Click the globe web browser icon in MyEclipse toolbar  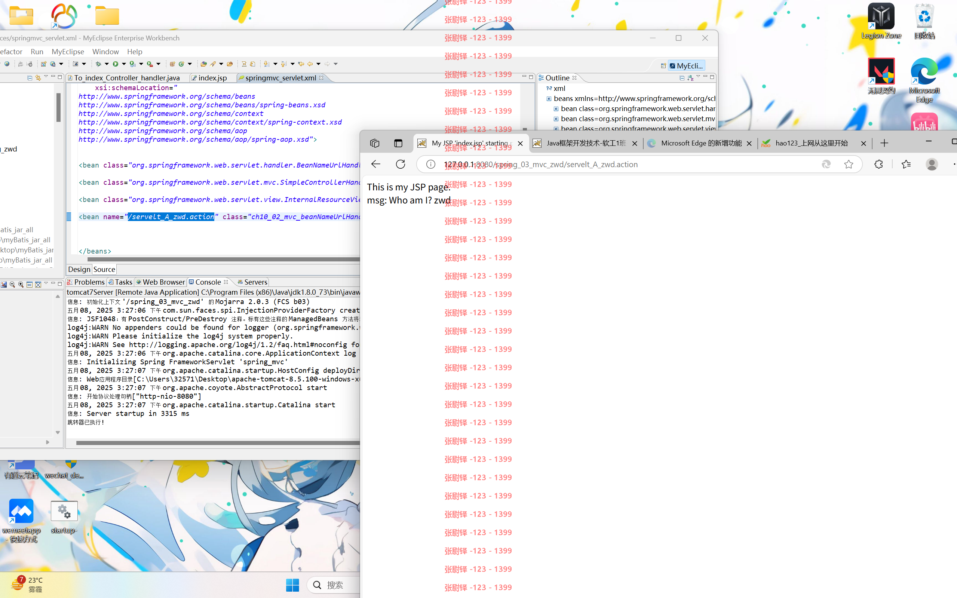(x=7, y=64)
